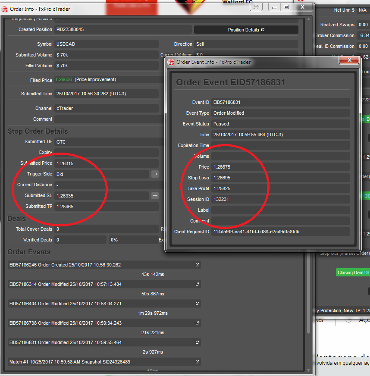This screenshot has width=370, height=376.
Task: Close the Order Event Info dialog
Action: pos(349,60)
